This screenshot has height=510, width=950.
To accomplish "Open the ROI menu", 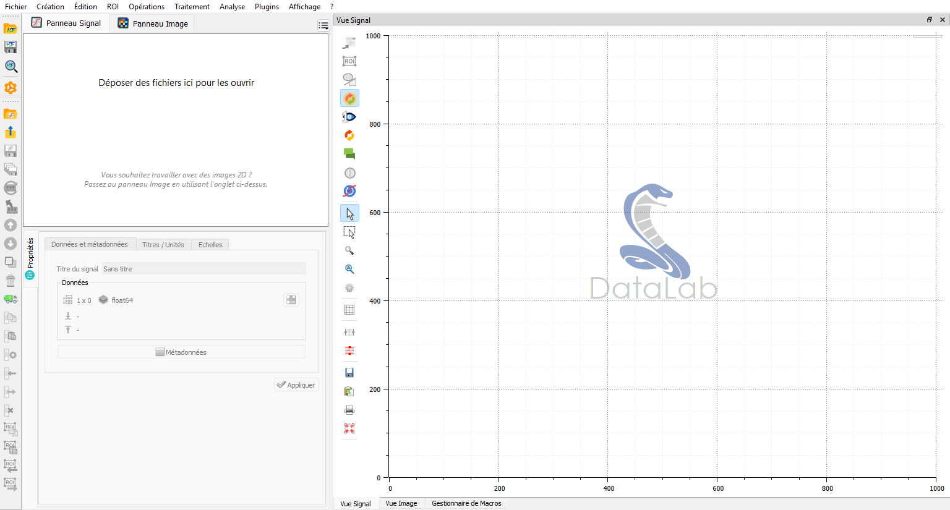I will (113, 6).
